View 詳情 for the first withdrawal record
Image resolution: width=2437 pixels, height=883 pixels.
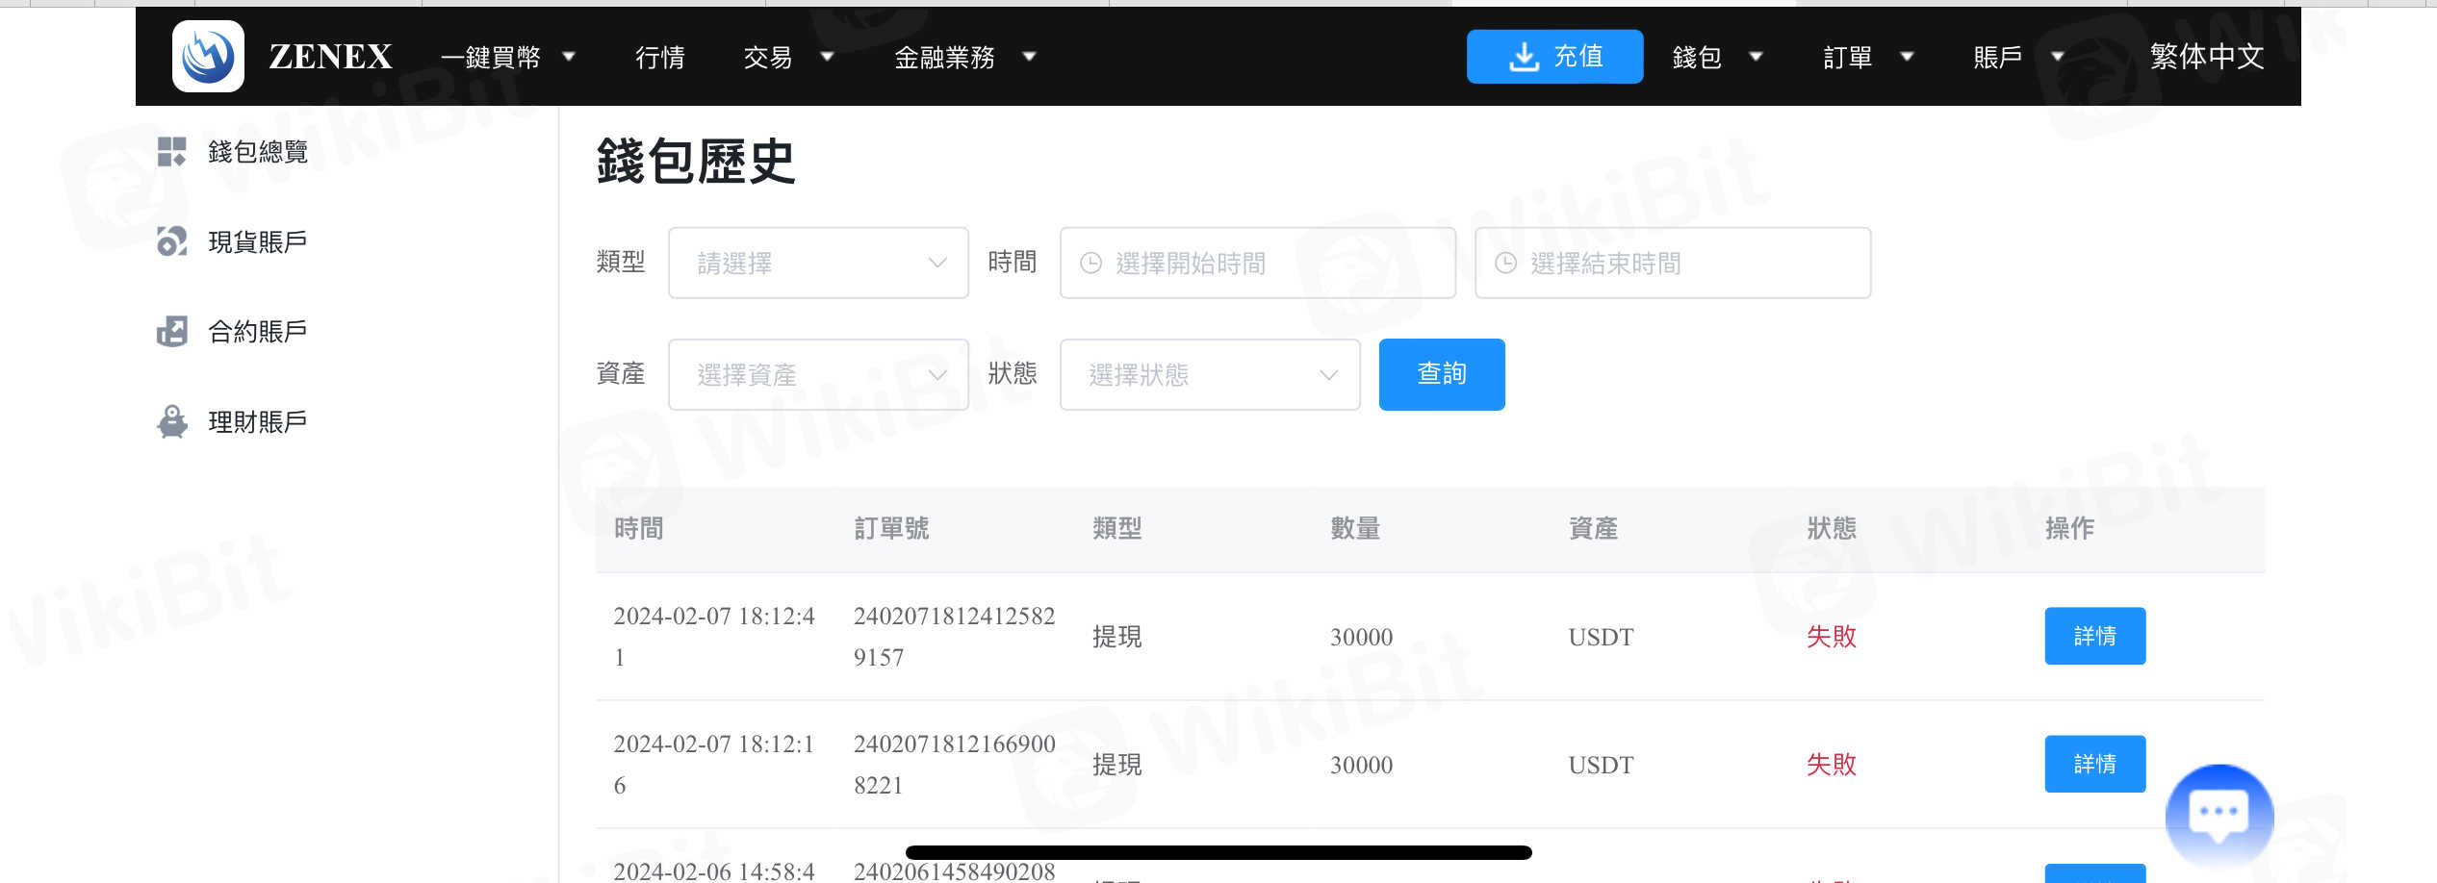tap(2094, 636)
